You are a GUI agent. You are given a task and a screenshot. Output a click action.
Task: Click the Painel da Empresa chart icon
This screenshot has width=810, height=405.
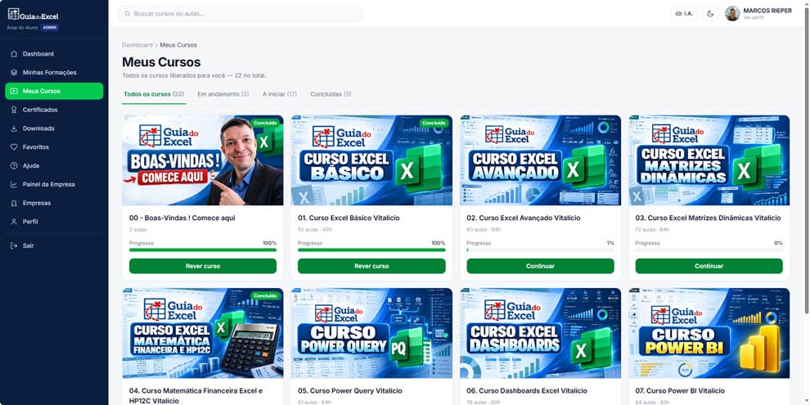point(14,184)
